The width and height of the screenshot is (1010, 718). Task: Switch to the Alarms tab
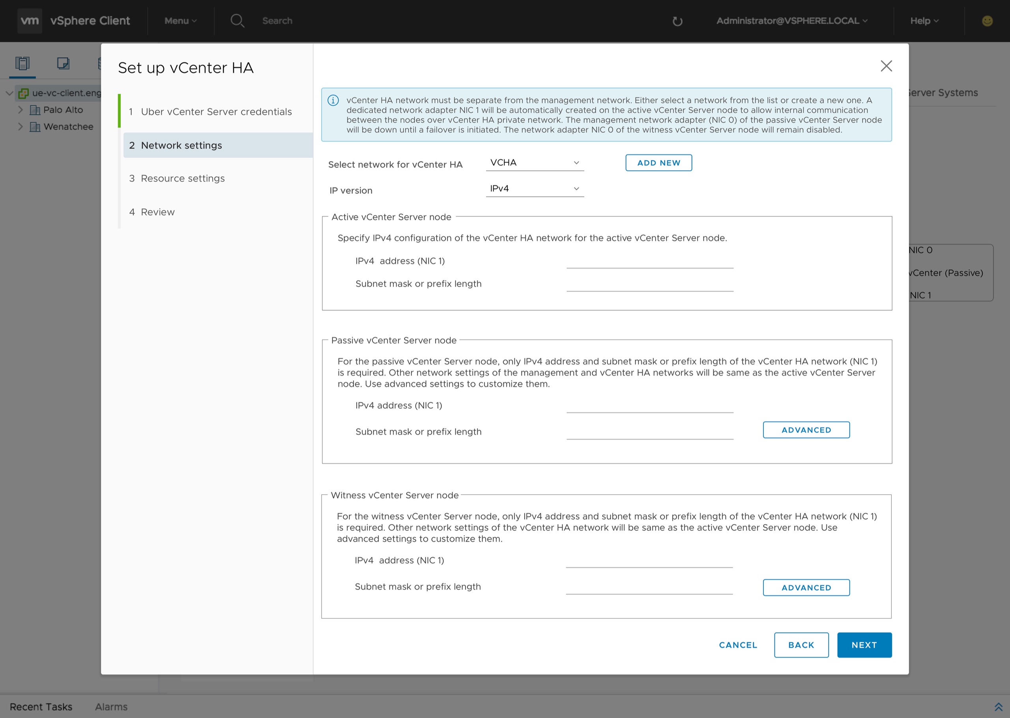click(111, 707)
